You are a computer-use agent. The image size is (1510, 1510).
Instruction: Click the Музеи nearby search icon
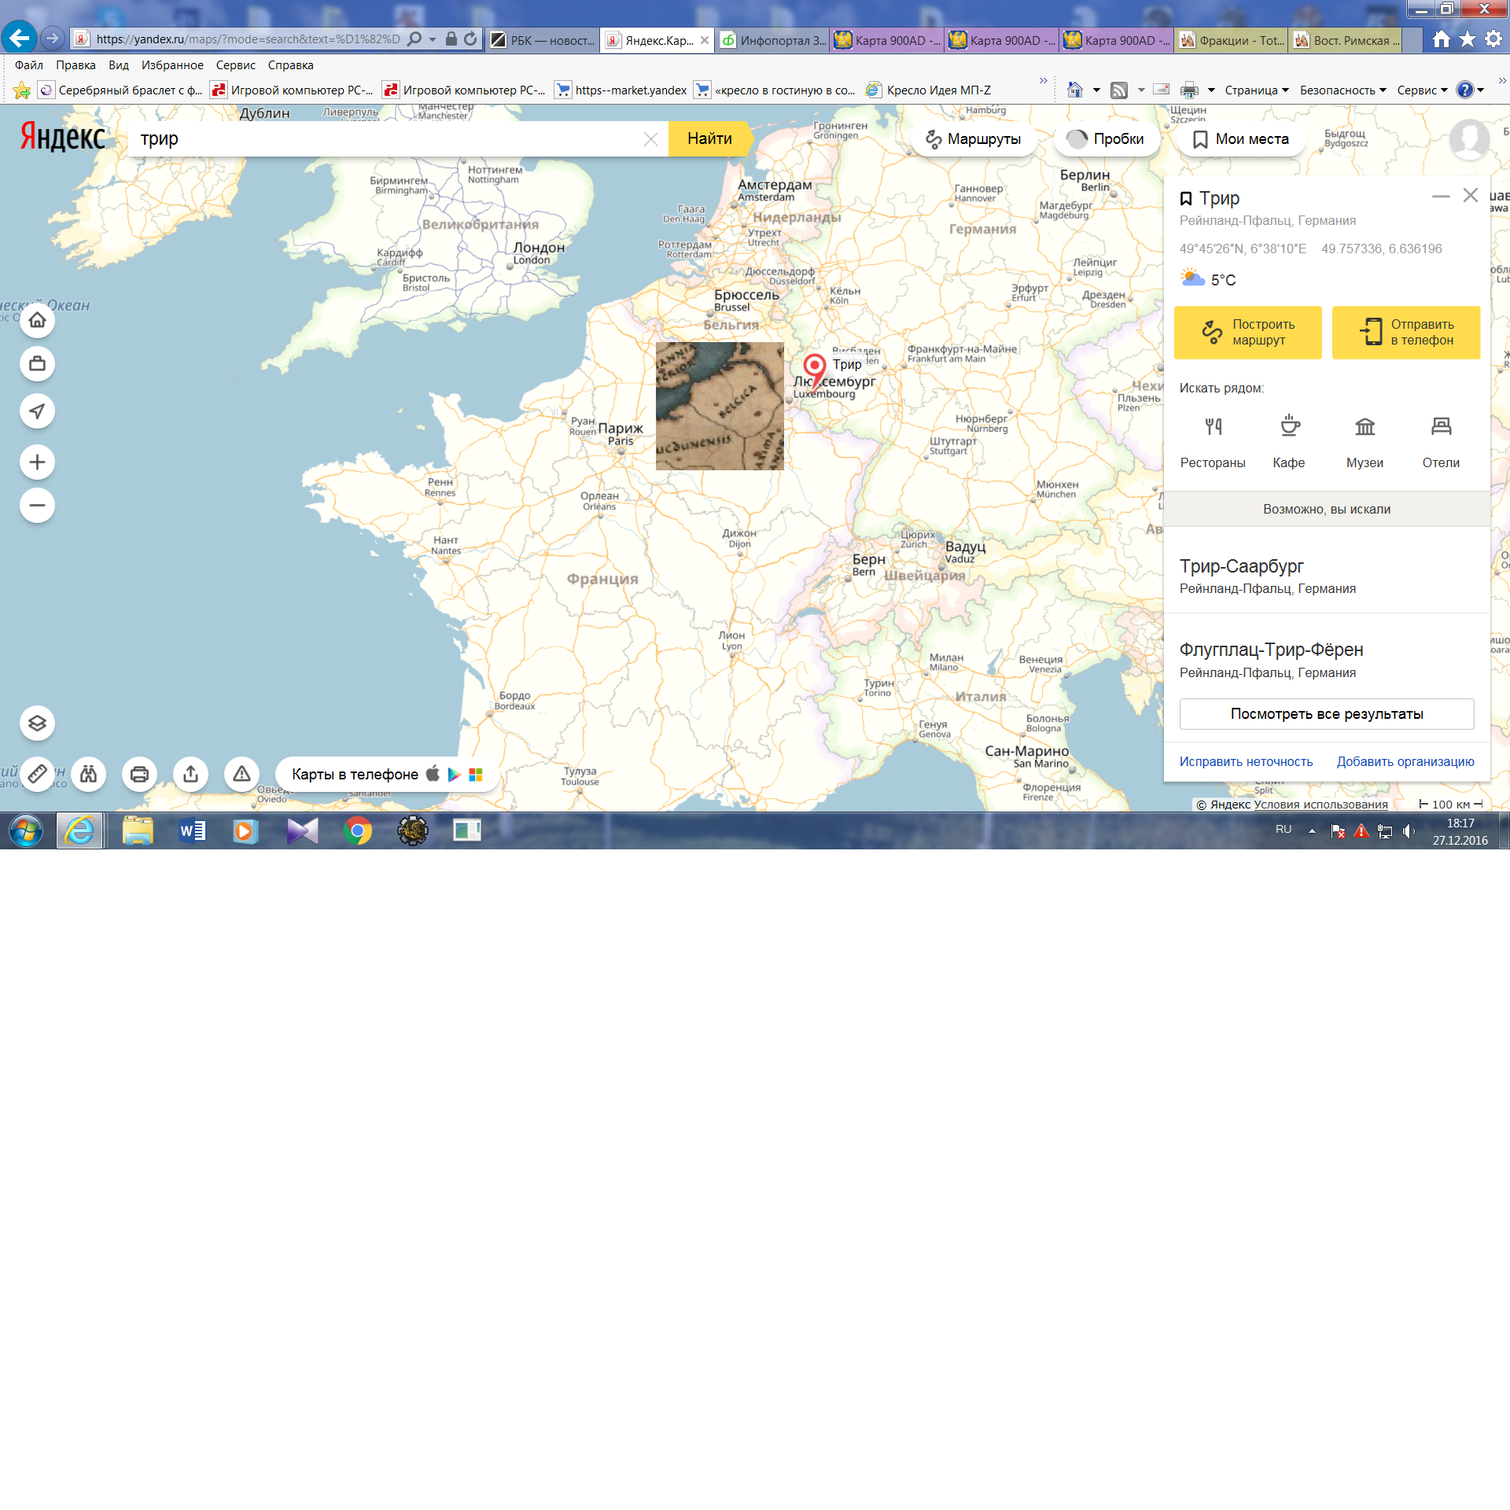pos(1365,427)
